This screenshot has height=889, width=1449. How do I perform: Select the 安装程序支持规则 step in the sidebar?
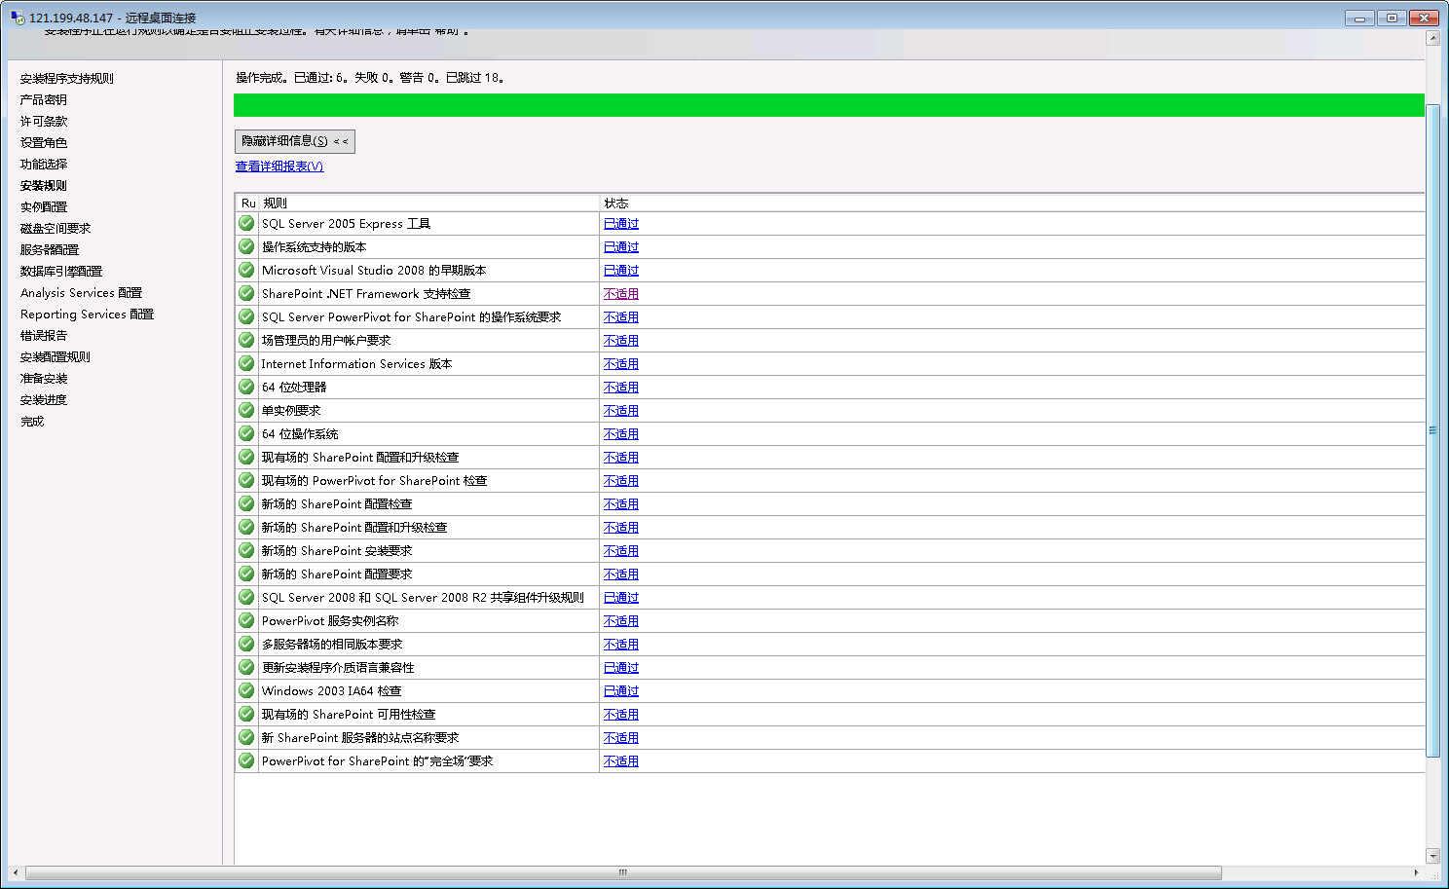pos(67,79)
